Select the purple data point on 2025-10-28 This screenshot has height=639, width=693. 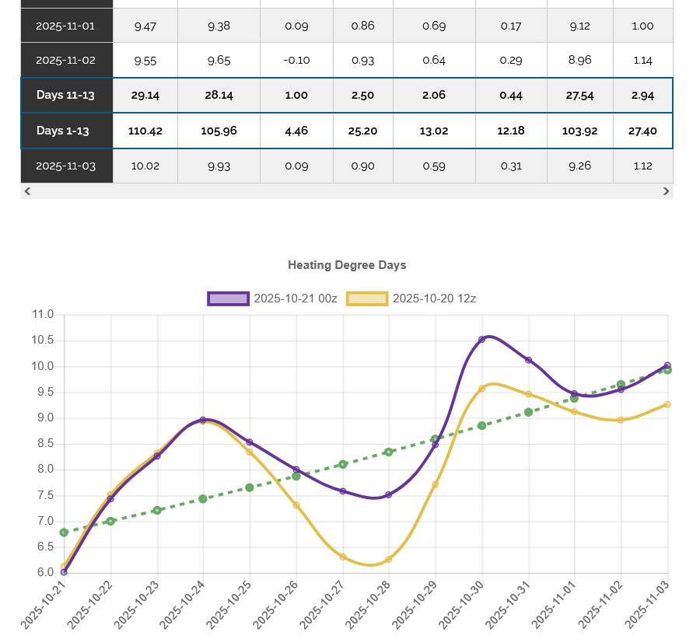point(389,494)
